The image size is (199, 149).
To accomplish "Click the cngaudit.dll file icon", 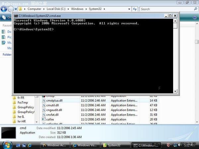I will (x=44, y=110).
